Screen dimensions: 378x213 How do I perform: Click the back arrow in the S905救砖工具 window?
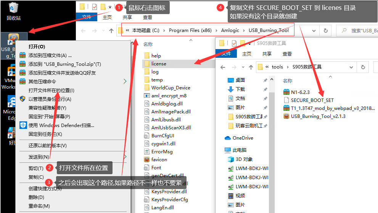tap(223, 67)
